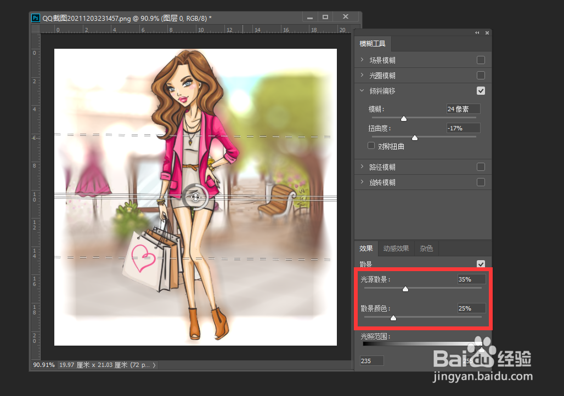
Task: Click the 散景颜色 slider handle
Action: pyautogui.click(x=393, y=318)
